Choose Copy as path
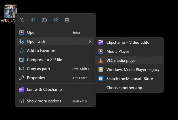Image resolution: width=178 pixels, height=120 pixels. click(55, 69)
